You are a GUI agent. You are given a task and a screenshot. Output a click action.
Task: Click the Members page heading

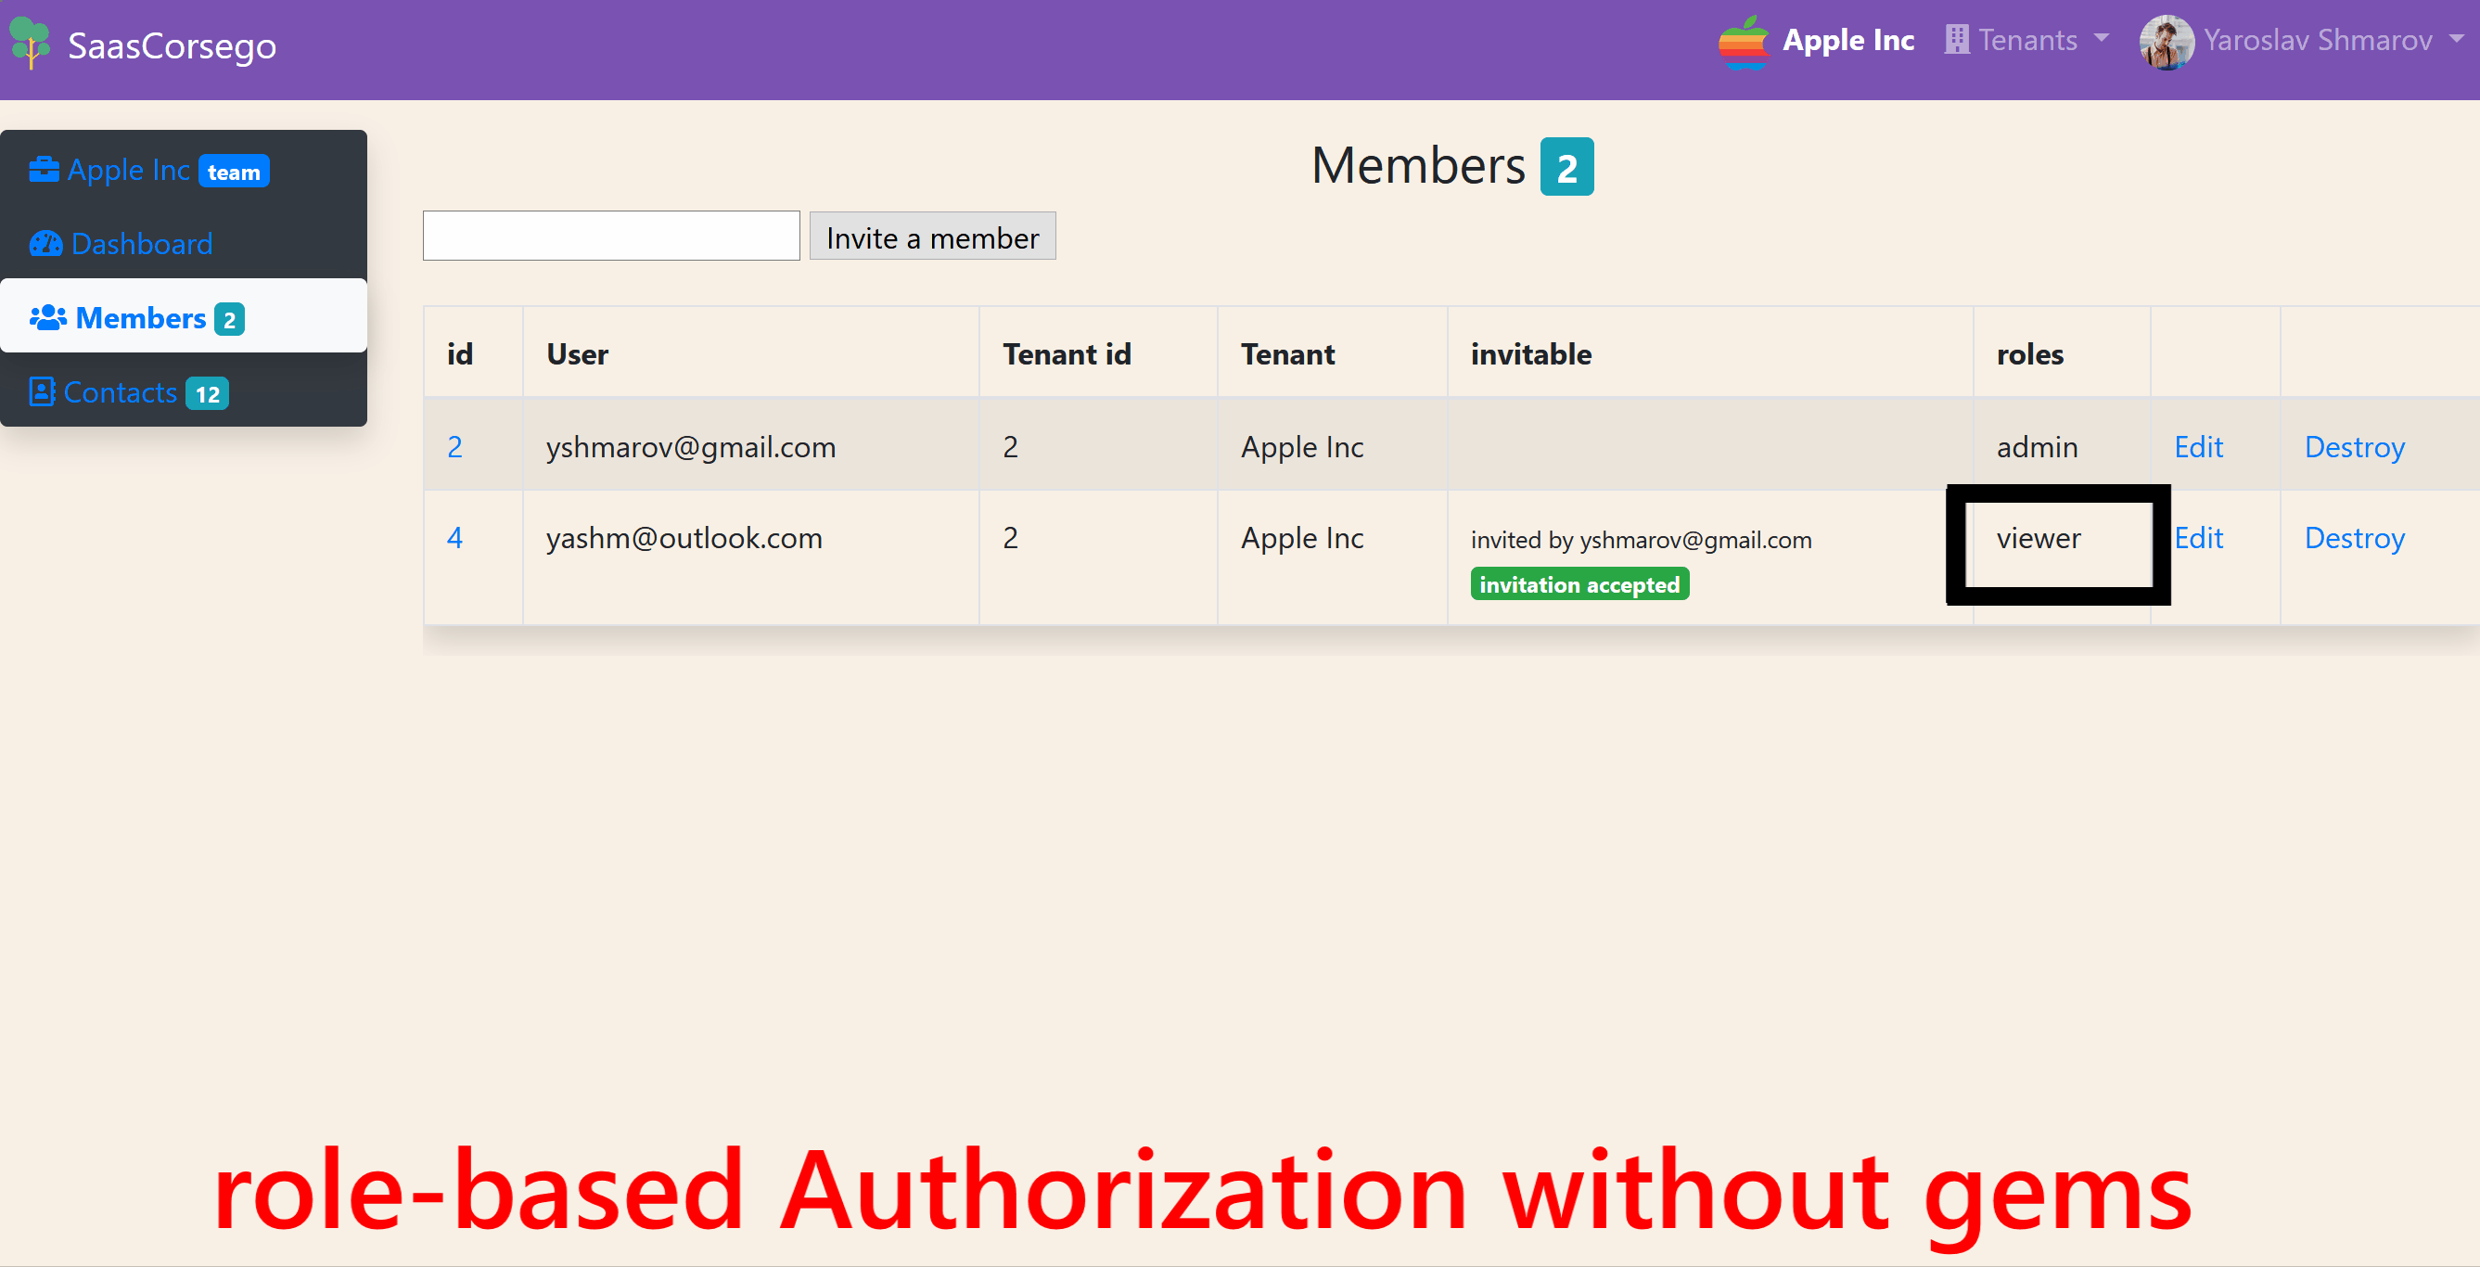[x=1418, y=166]
